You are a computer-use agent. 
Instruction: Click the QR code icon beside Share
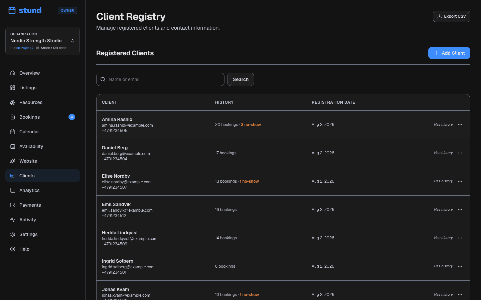coord(38,48)
